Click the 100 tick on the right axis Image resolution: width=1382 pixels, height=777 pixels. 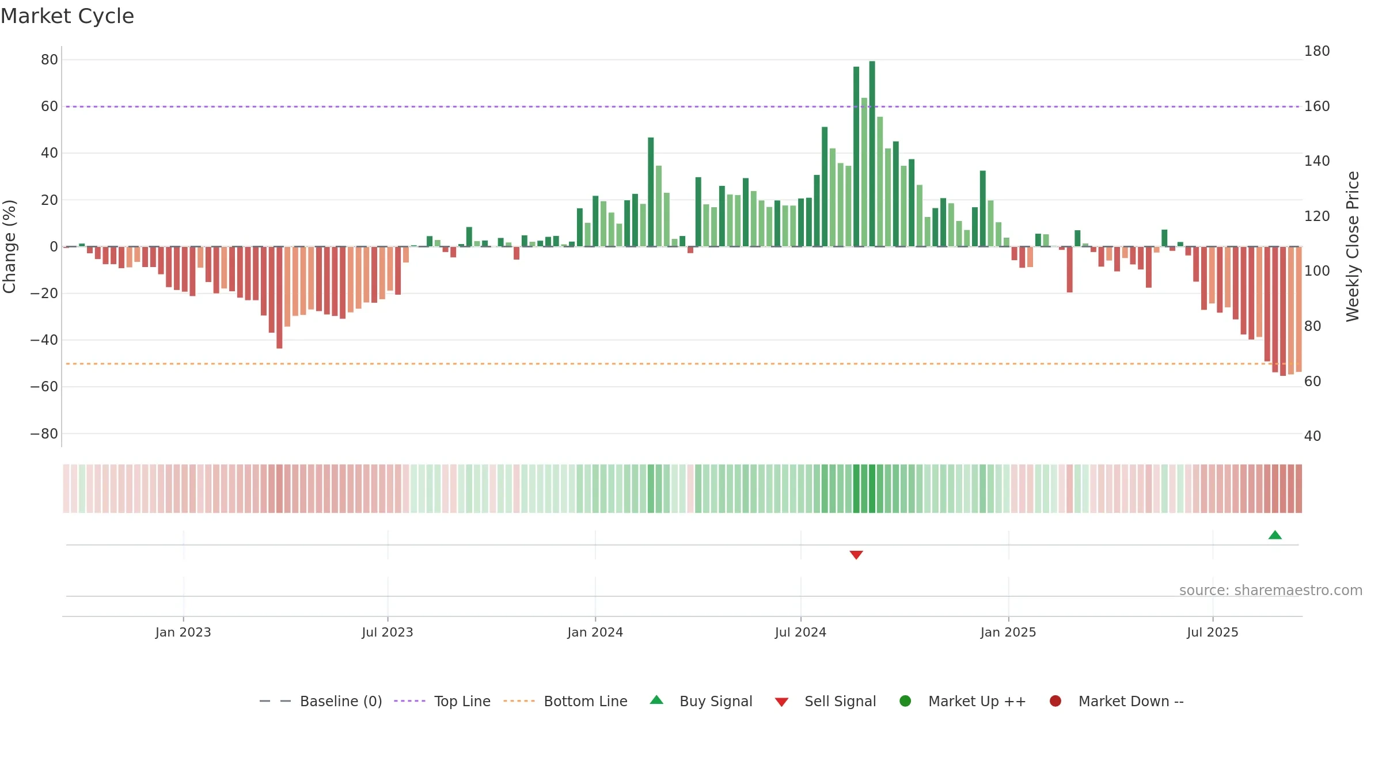pyautogui.click(x=1317, y=271)
